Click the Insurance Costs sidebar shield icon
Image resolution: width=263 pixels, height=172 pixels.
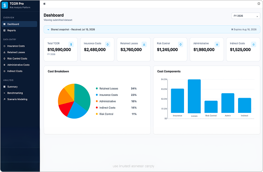[5, 46]
